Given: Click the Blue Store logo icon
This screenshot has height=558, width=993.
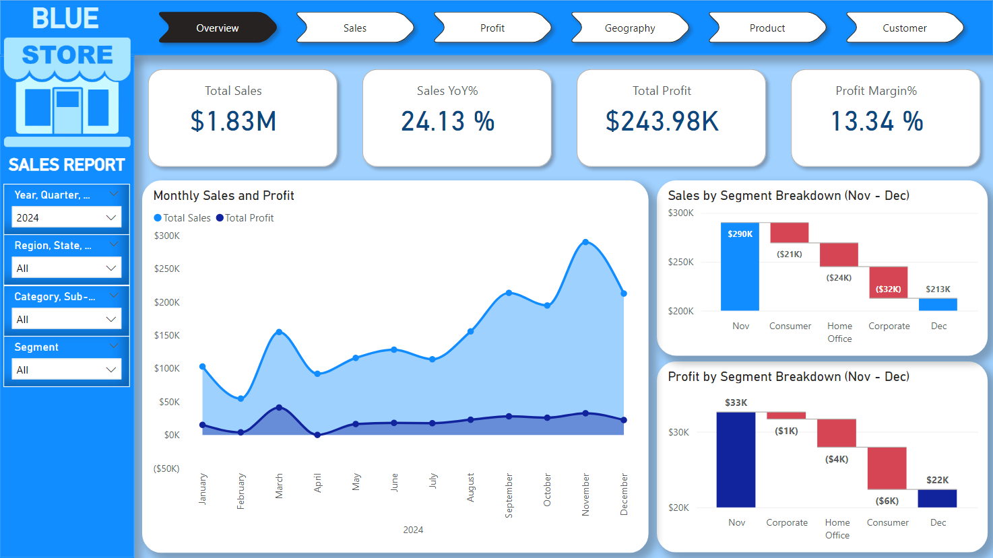Looking at the screenshot, I should coord(67,91).
